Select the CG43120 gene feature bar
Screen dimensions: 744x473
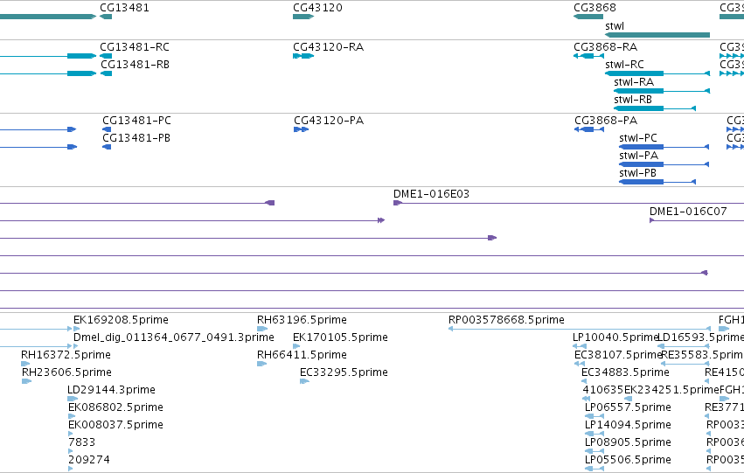click(303, 17)
